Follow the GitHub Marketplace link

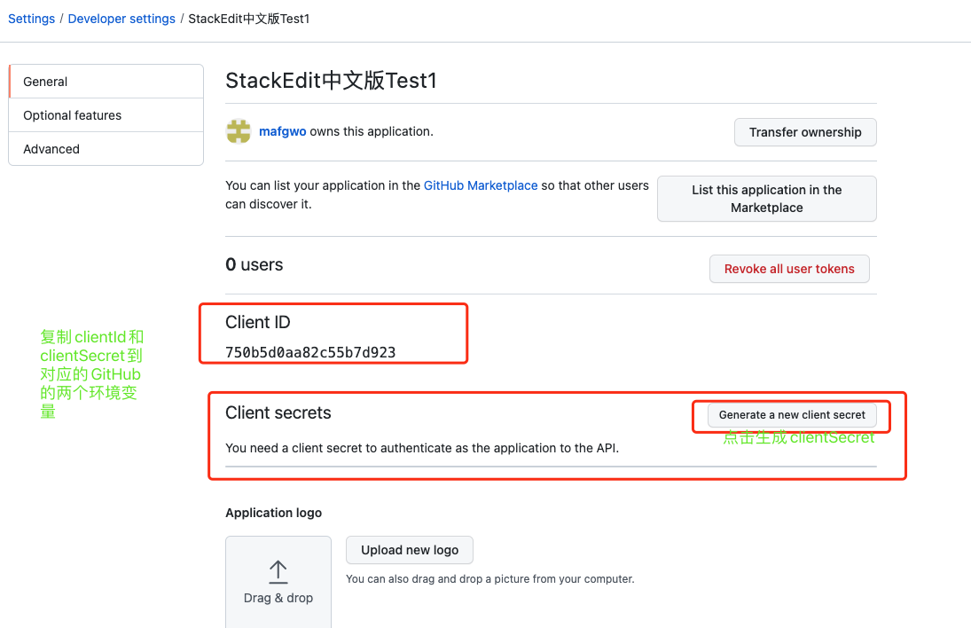pos(481,185)
